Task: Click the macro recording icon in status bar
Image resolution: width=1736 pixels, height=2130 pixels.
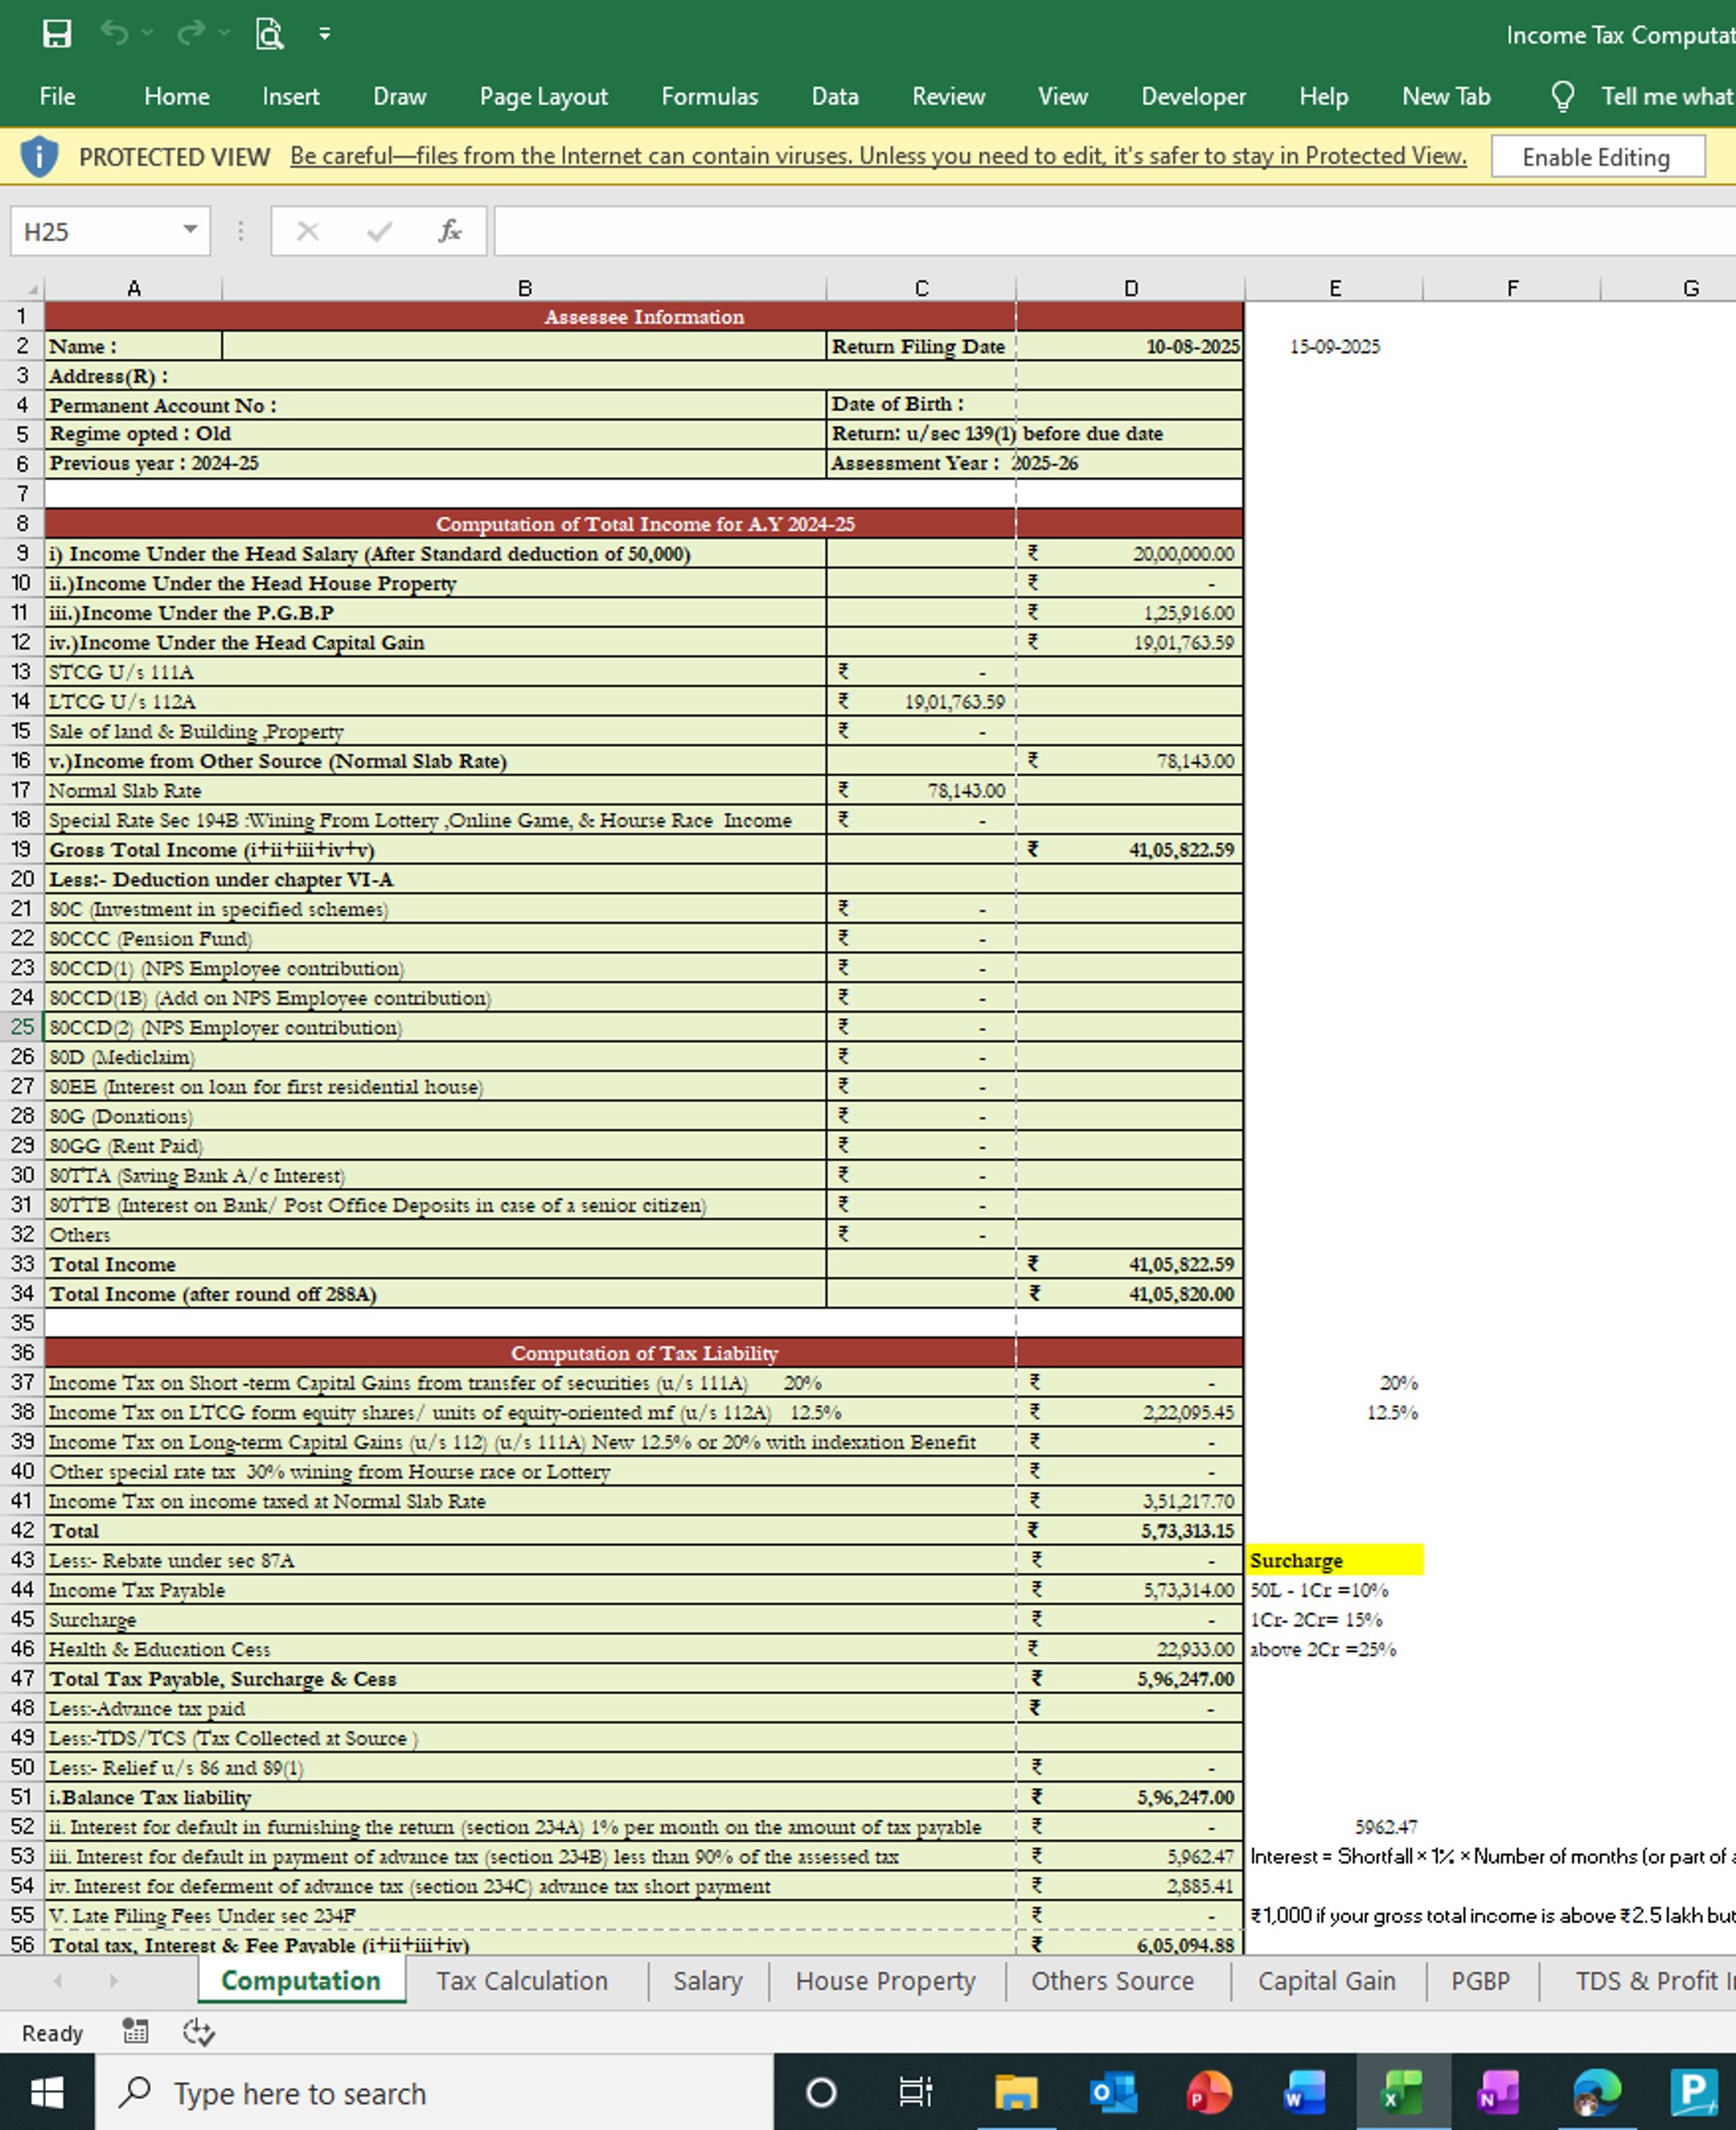Action: [135, 2031]
